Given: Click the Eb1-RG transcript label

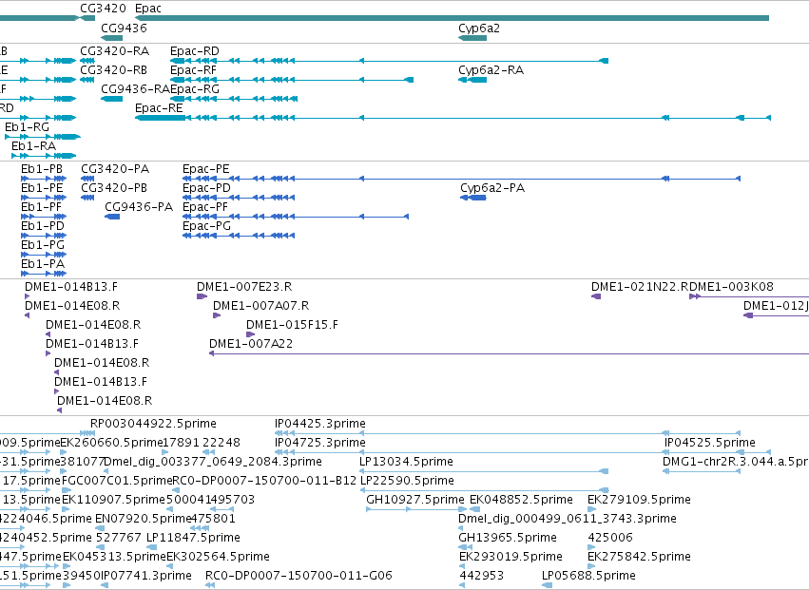Looking at the screenshot, I should pos(28,127).
